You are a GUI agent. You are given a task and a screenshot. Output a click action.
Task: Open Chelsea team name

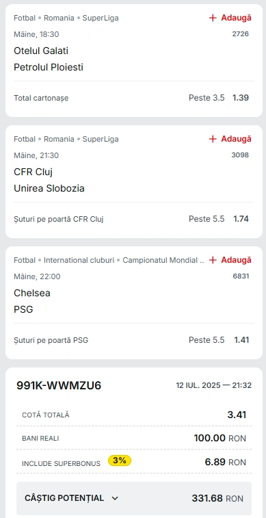pyautogui.click(x=32, y=294)
